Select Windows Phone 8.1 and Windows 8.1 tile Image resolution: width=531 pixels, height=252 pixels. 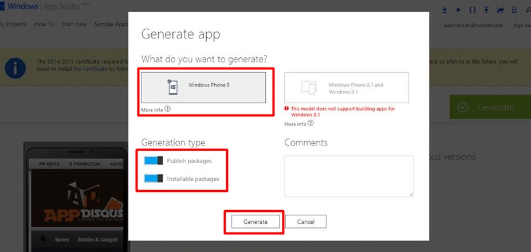coord(347,88)
